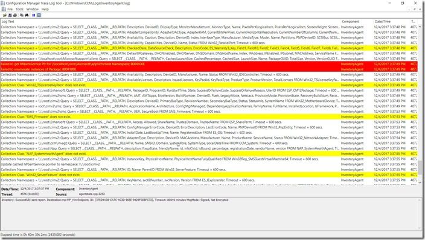425x240 pixels.
Task: Click the log list scroll-up arrow
Action: point(420,27)
